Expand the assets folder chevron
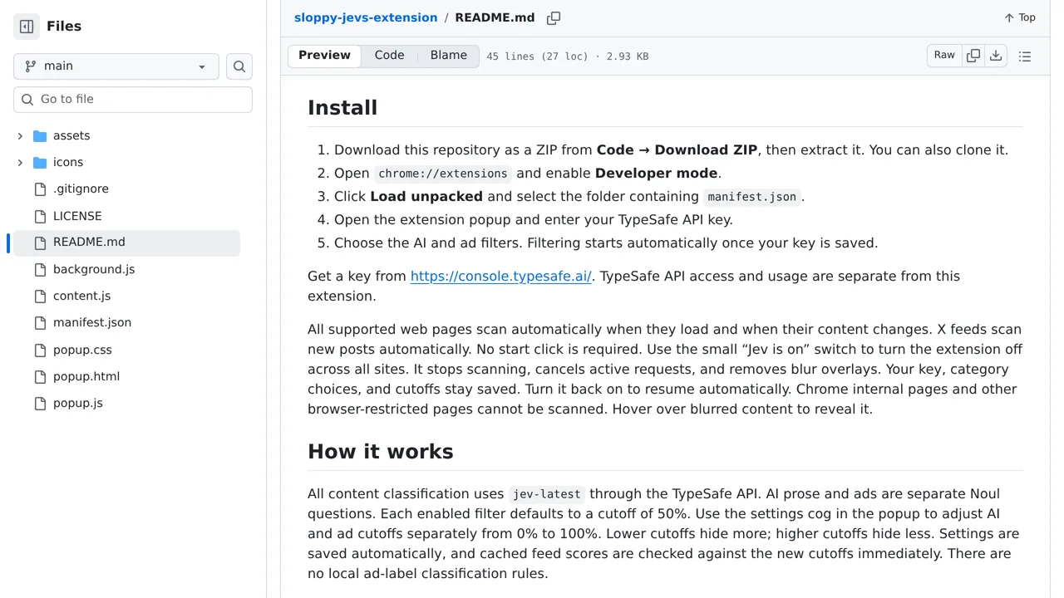Image resolution: width=1064 pixels, height=598 pixels. click(x=20, y=135)
